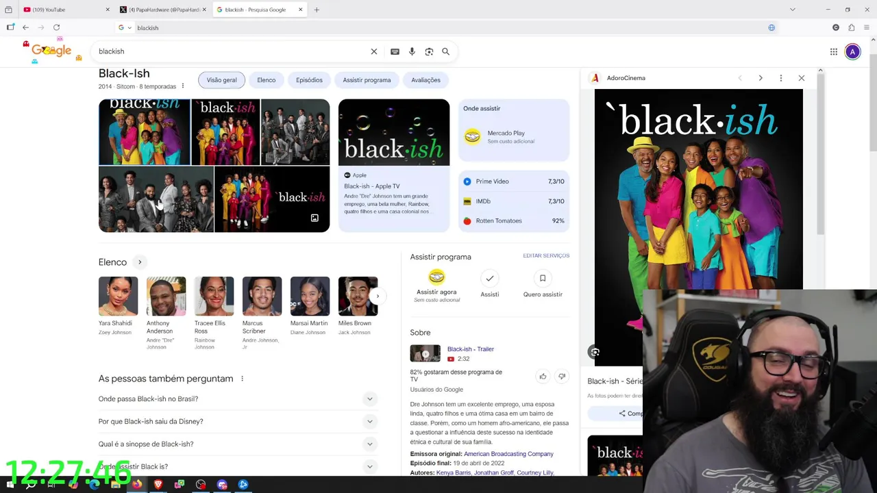The width and height of the screenshot is (877, 493).
Task: Switch to the PapaHardware X tab
Action: (x=163, y=10)
